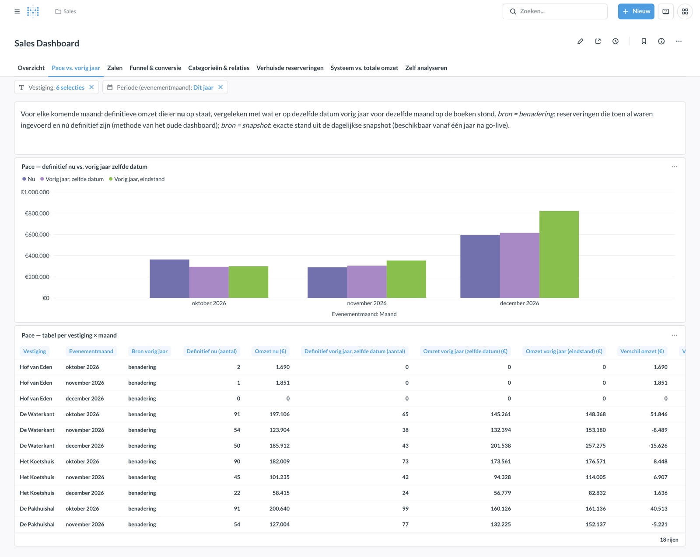The height and width of the screenshot is (557, 700).
Task: Switch to the Overzicht tab
Action: pyautogui.click(x=31, y=68)
